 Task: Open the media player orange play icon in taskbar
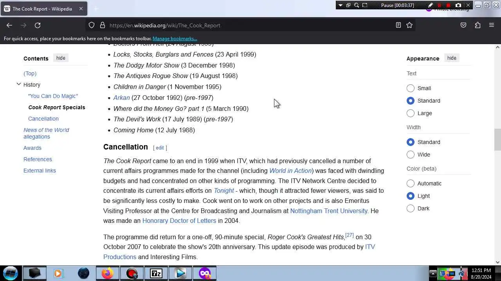[58, 273]
